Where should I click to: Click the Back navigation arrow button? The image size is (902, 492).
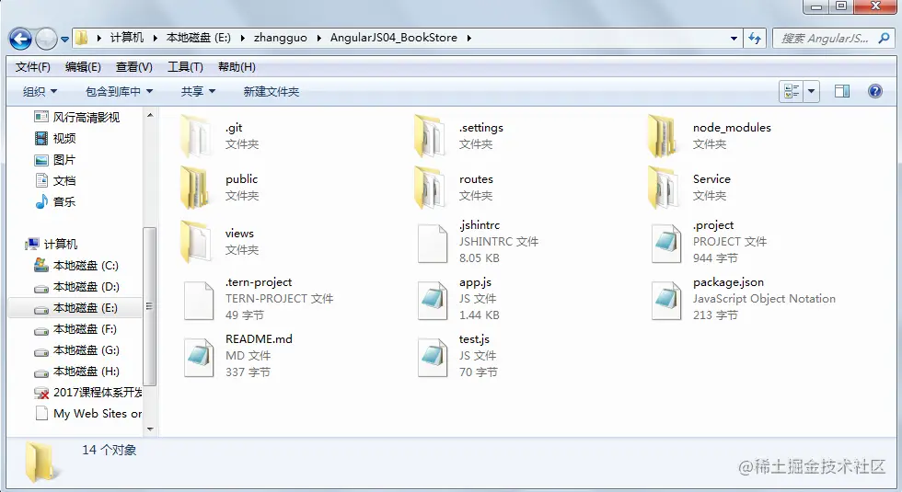[x=20, y=39]
